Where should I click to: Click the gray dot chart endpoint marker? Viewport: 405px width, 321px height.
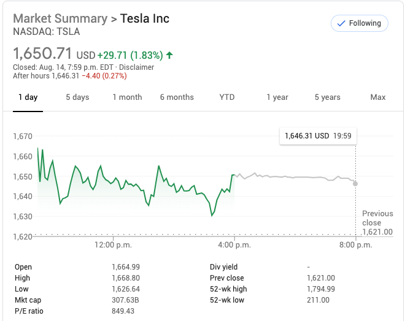(355, 183)
